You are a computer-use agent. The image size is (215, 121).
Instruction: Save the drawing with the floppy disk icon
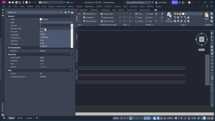click(x=16, y=2)
